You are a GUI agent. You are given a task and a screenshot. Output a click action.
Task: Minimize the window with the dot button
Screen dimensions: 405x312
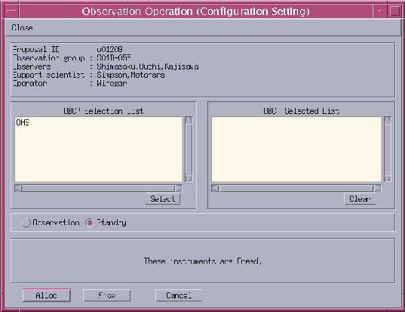(380, 11)
